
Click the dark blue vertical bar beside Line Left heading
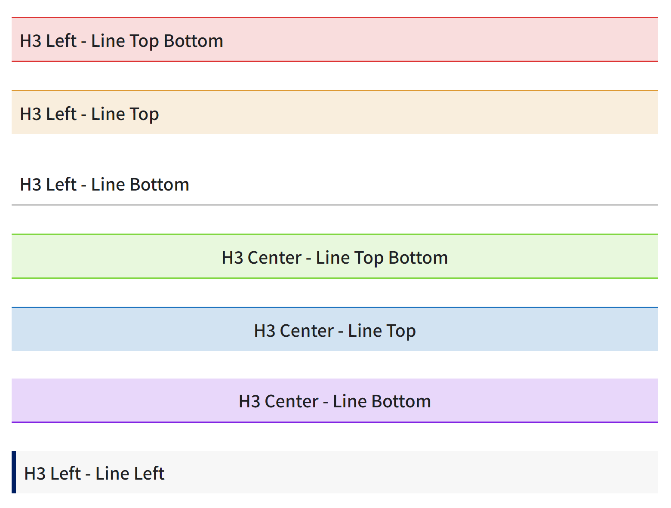(14, 472)
